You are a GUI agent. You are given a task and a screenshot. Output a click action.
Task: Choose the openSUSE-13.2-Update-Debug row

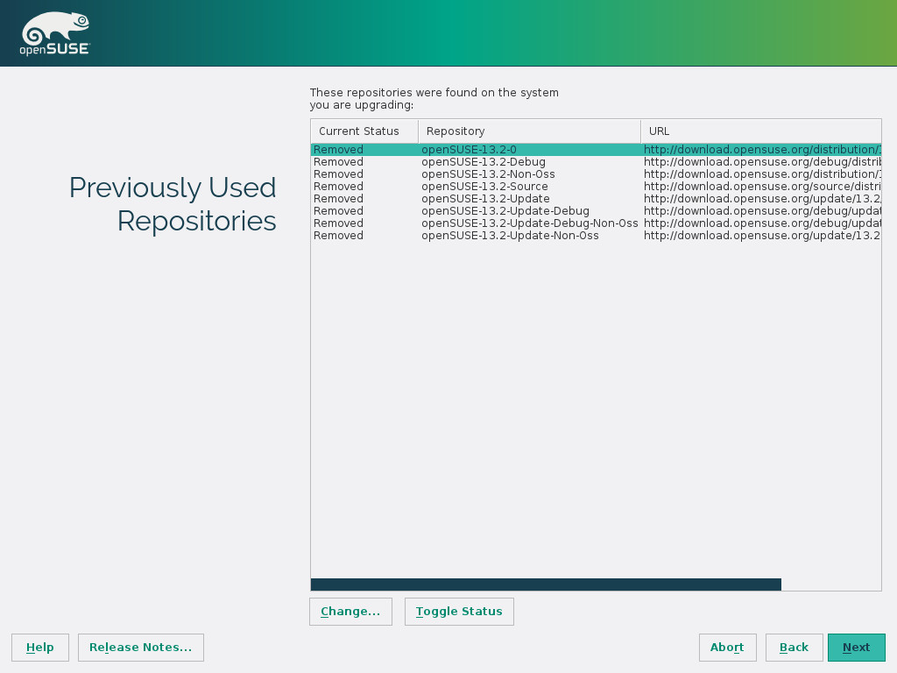tap(505, 211)
